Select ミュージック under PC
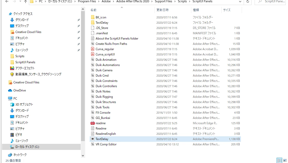 point(22,141)
